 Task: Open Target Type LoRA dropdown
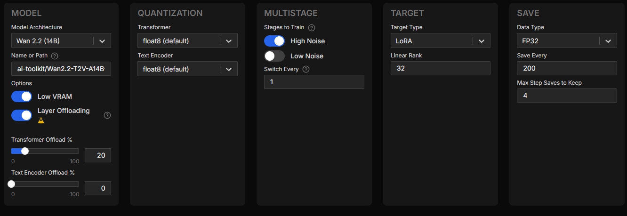pos(440,40)
